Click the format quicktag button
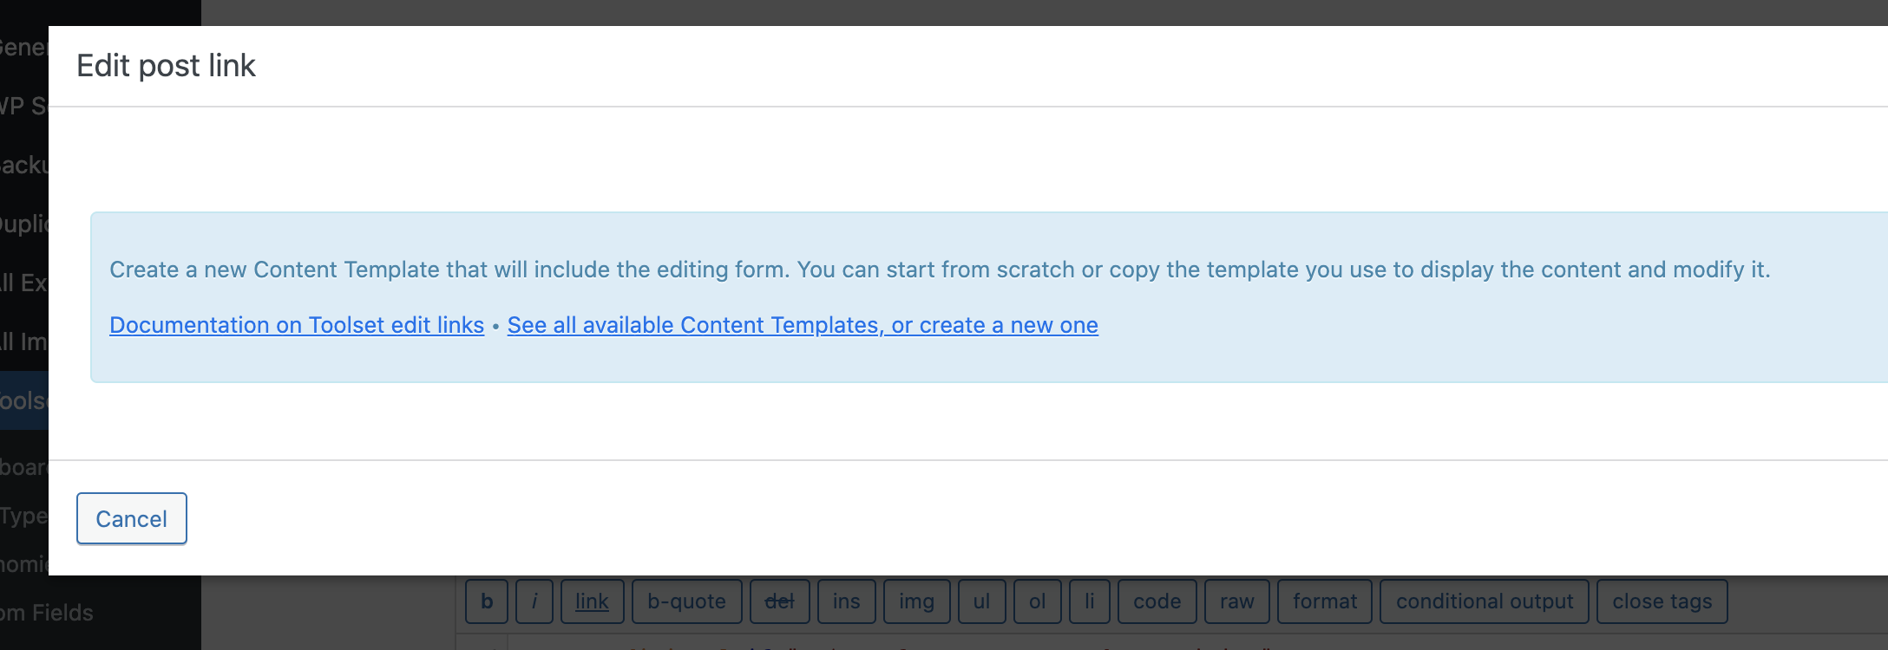Image resolution: width=1888 pixels, height=650 pixels. click(1324, 601)
